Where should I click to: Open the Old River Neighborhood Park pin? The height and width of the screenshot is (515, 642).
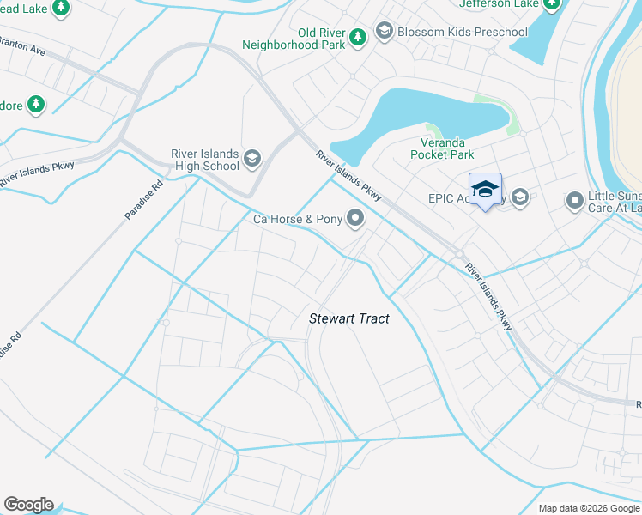pyautogui.click(x=358, y=37)
